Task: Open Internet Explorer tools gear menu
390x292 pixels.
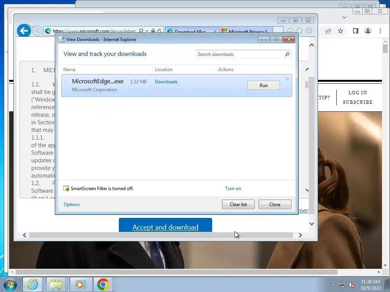Action: (x=308, y=30)
